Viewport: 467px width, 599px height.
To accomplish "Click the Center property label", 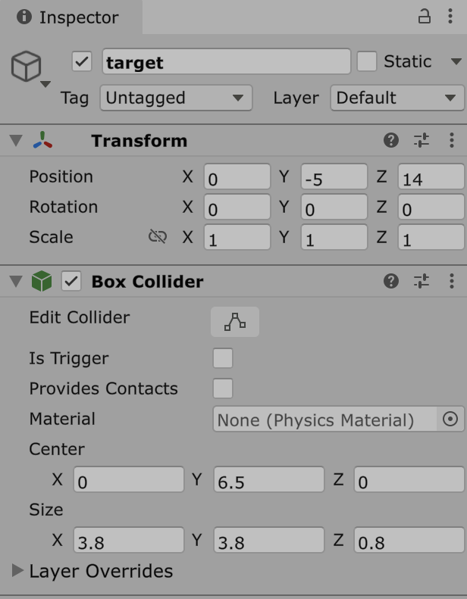I will [57, 449].
